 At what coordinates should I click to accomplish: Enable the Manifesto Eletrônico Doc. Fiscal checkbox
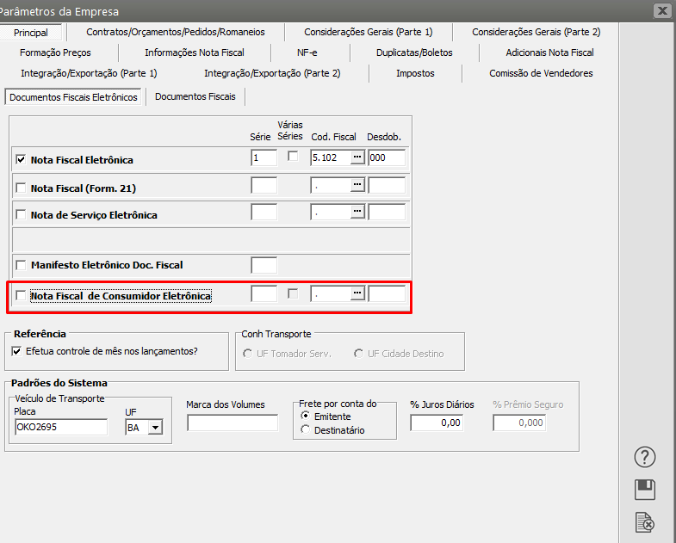point(21,265)
